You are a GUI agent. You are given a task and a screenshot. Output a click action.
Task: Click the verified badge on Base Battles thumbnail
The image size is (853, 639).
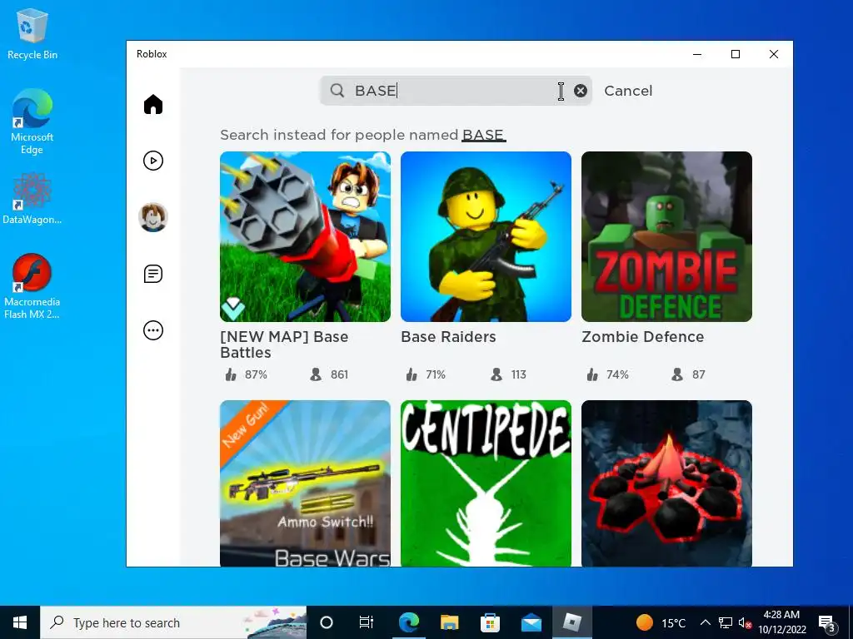click(x=233, y=309)
